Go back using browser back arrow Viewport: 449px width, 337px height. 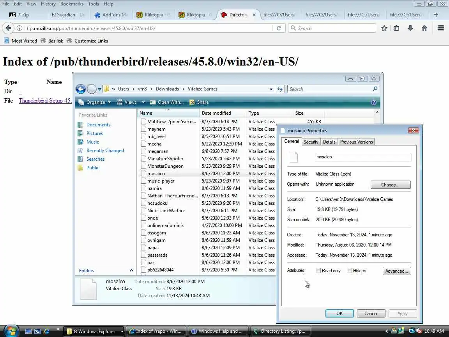point(8,28)
